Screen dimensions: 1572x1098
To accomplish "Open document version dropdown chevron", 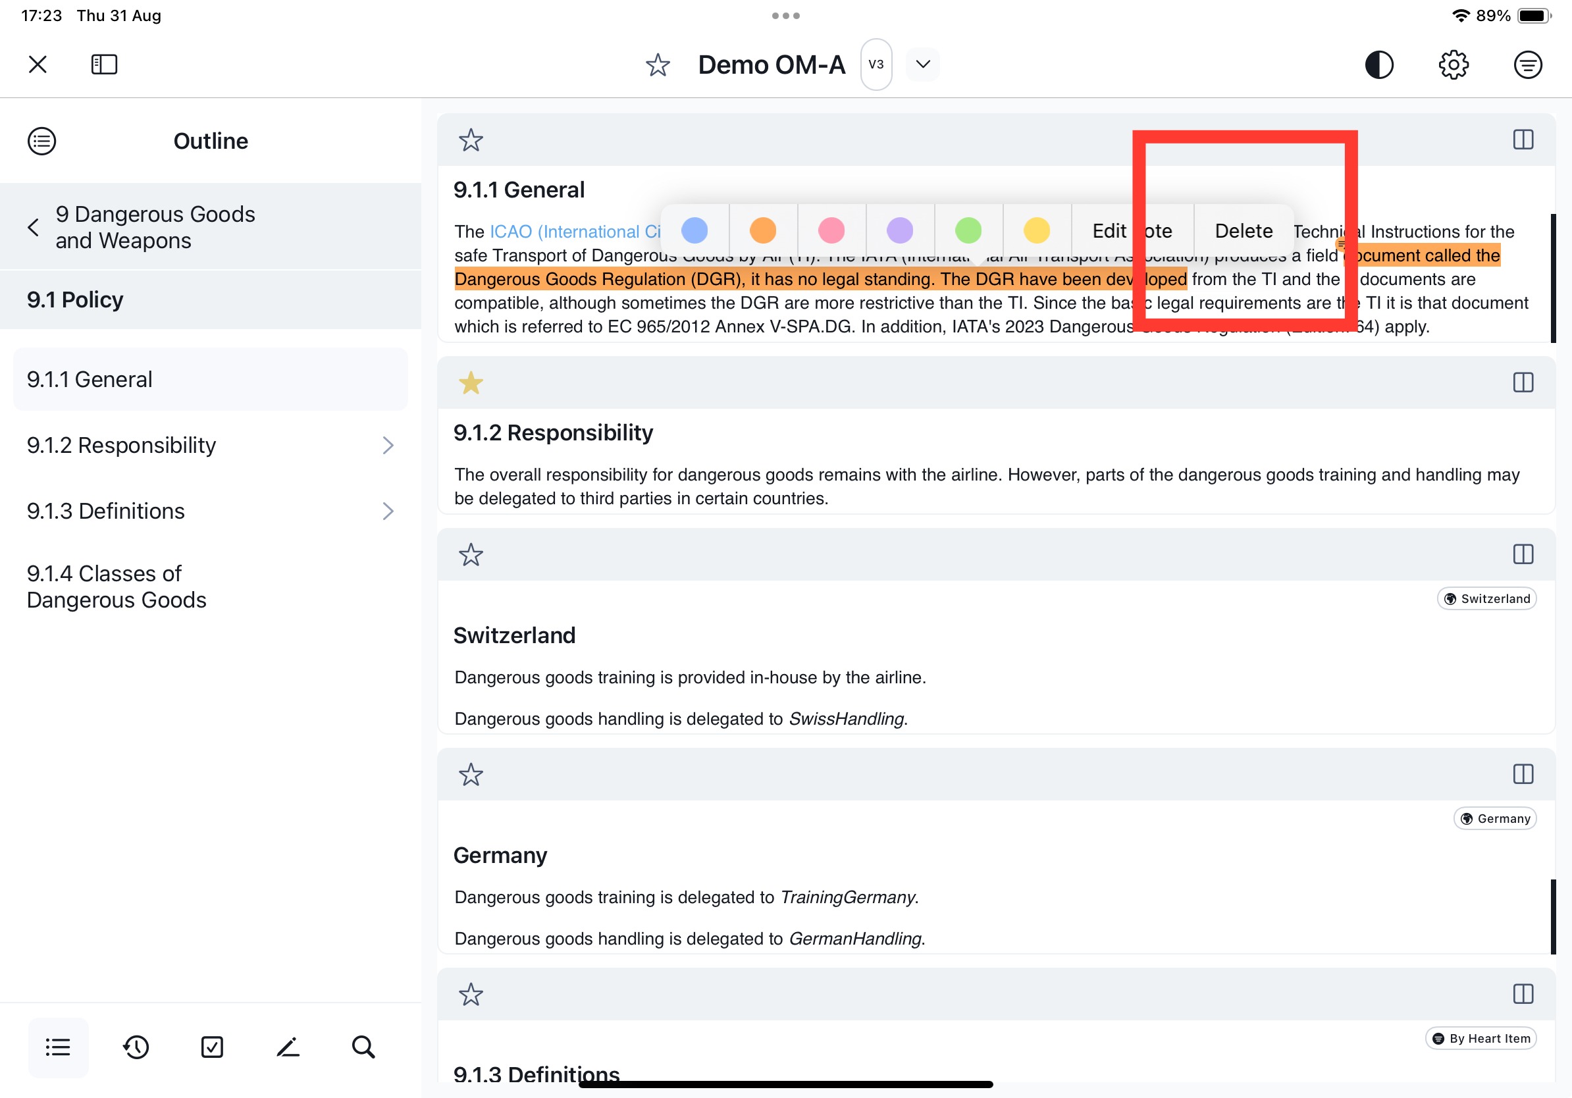I will 922,65.
